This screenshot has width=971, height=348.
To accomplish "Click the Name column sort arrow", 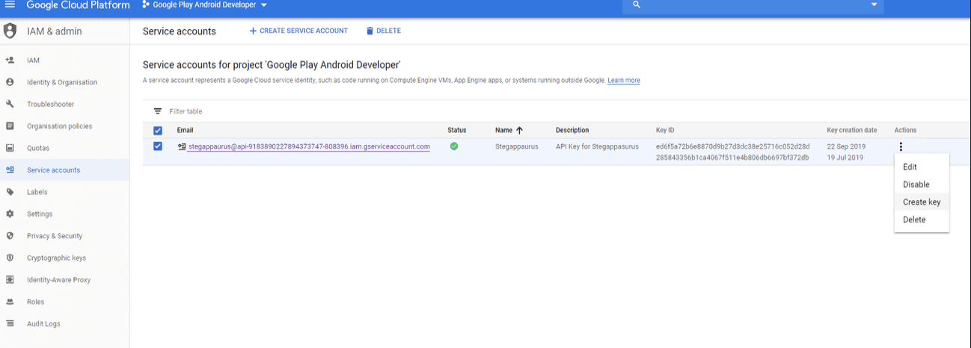I will pos(519,130).
